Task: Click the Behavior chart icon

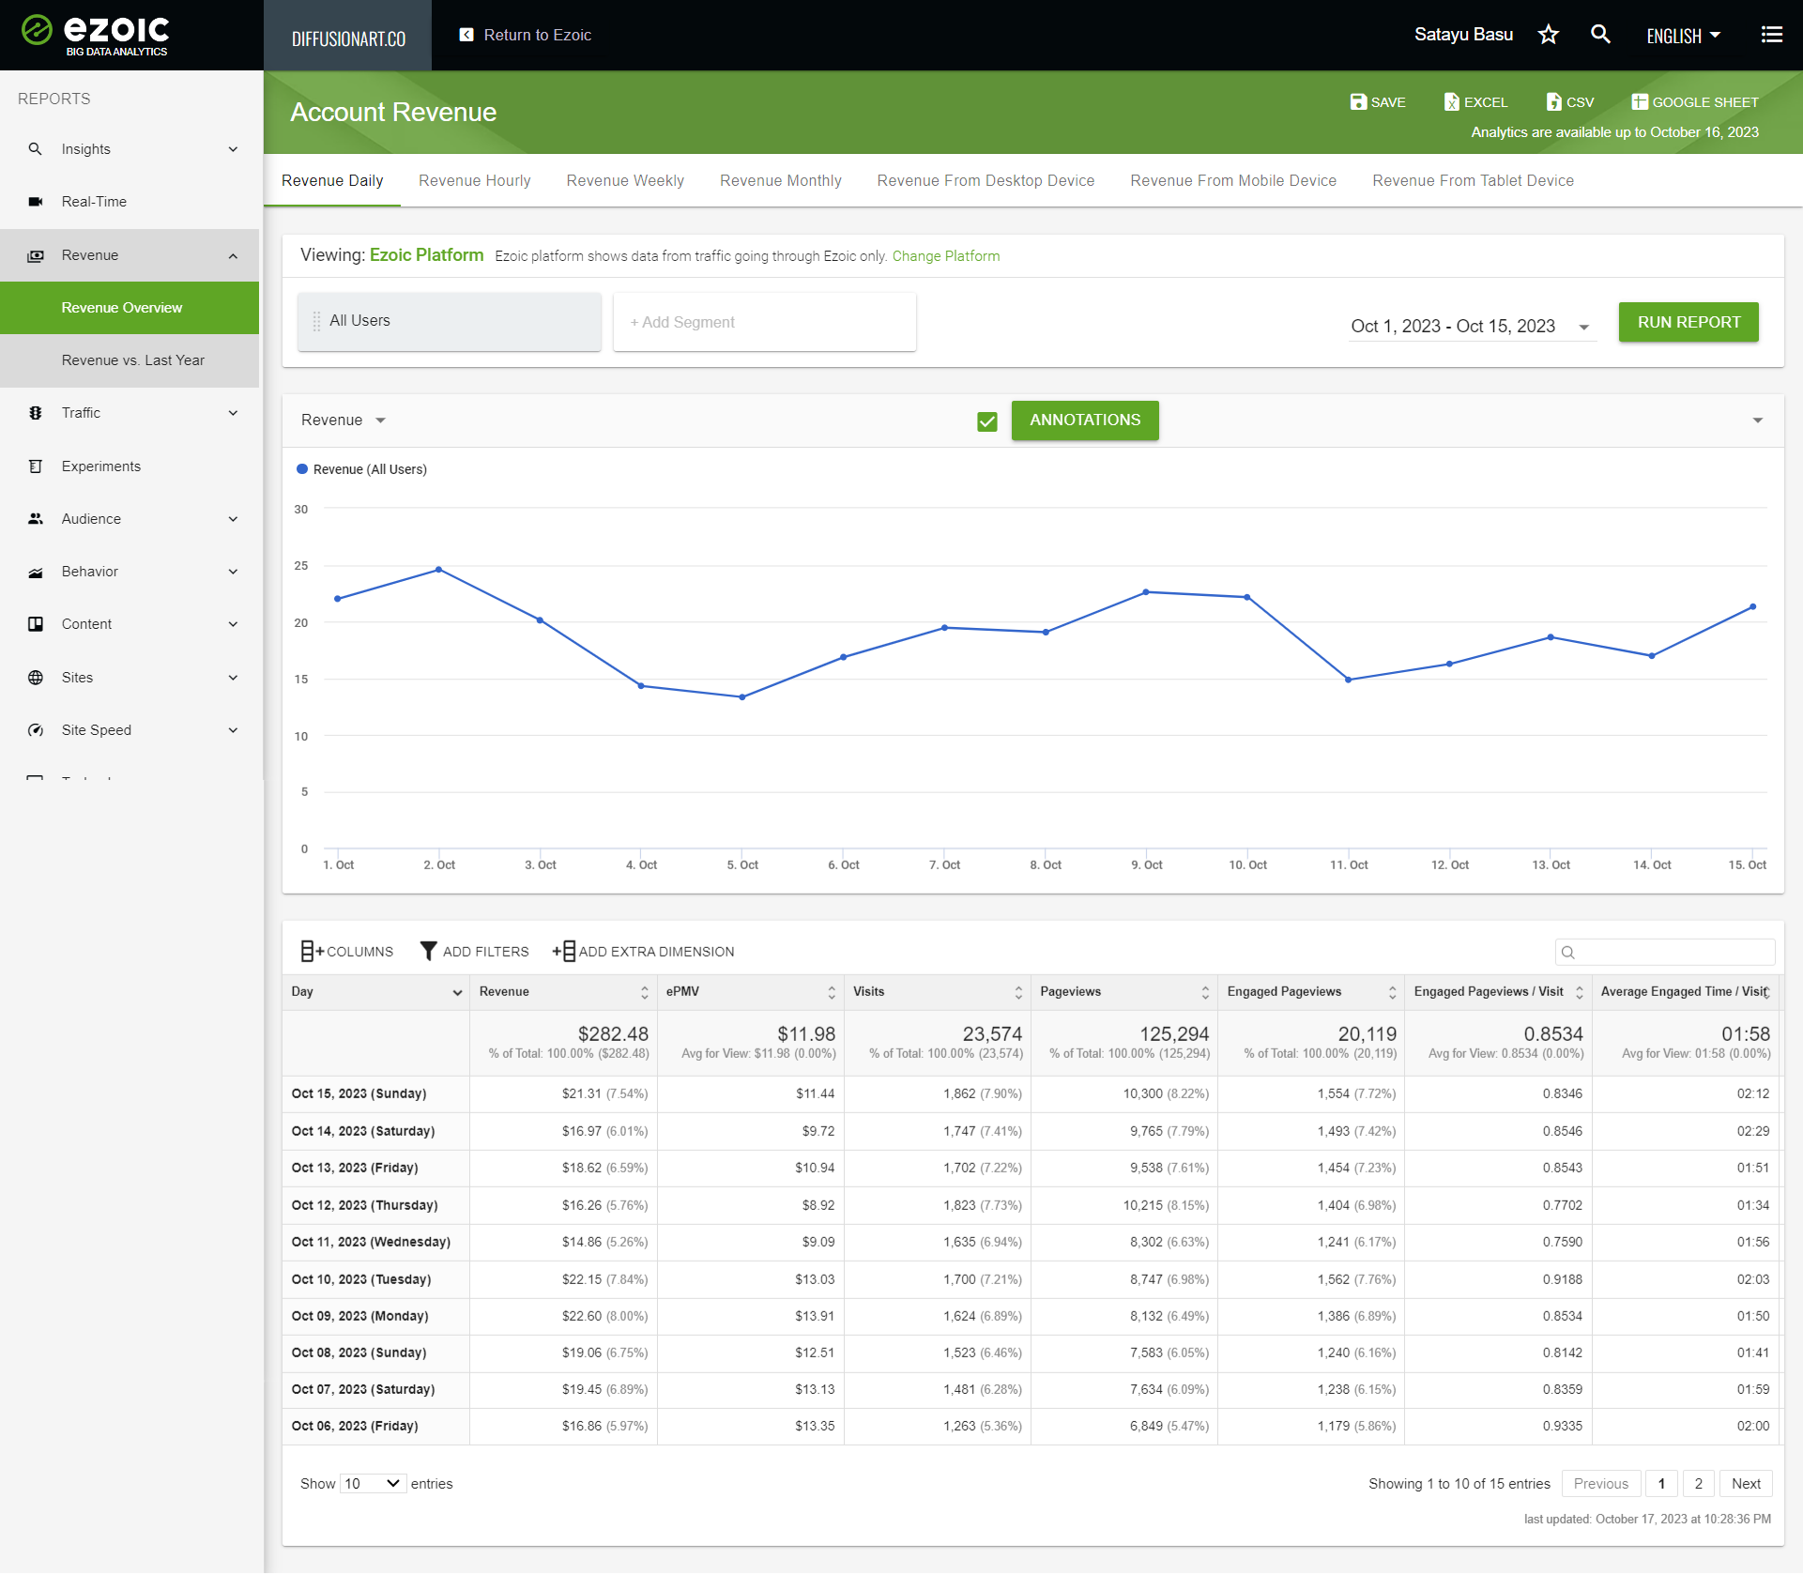Action: tap(36, 572)
